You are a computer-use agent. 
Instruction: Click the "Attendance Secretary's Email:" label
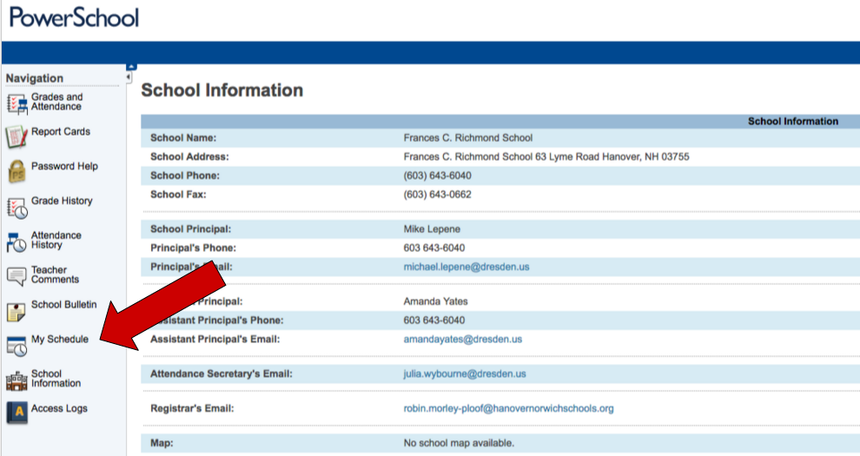coord(221,373)
